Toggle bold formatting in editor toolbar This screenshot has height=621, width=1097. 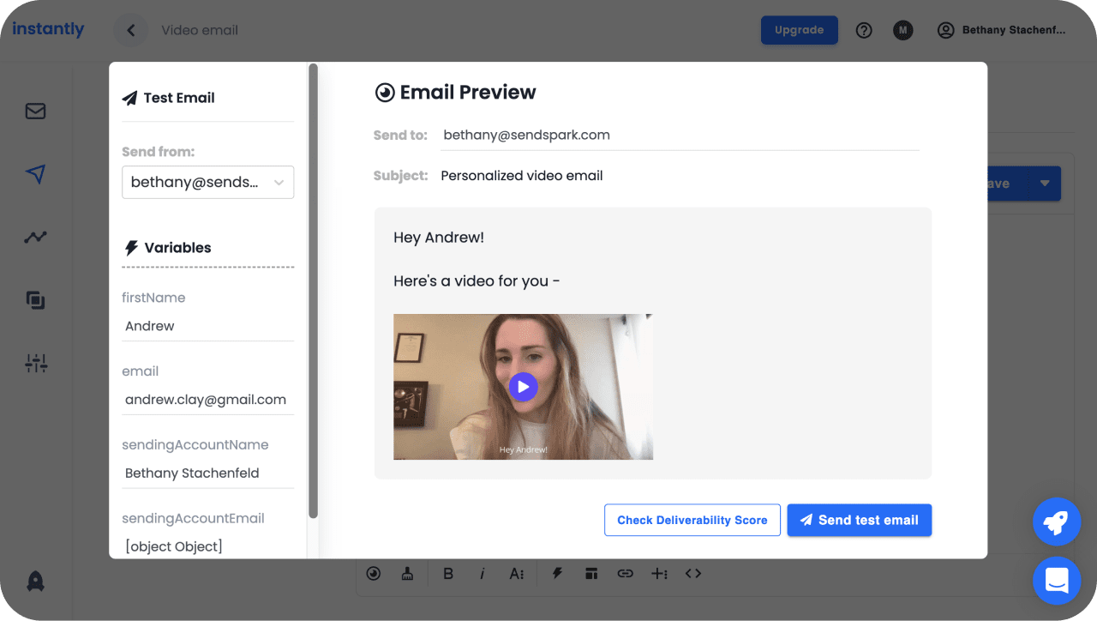coord(447,574)
